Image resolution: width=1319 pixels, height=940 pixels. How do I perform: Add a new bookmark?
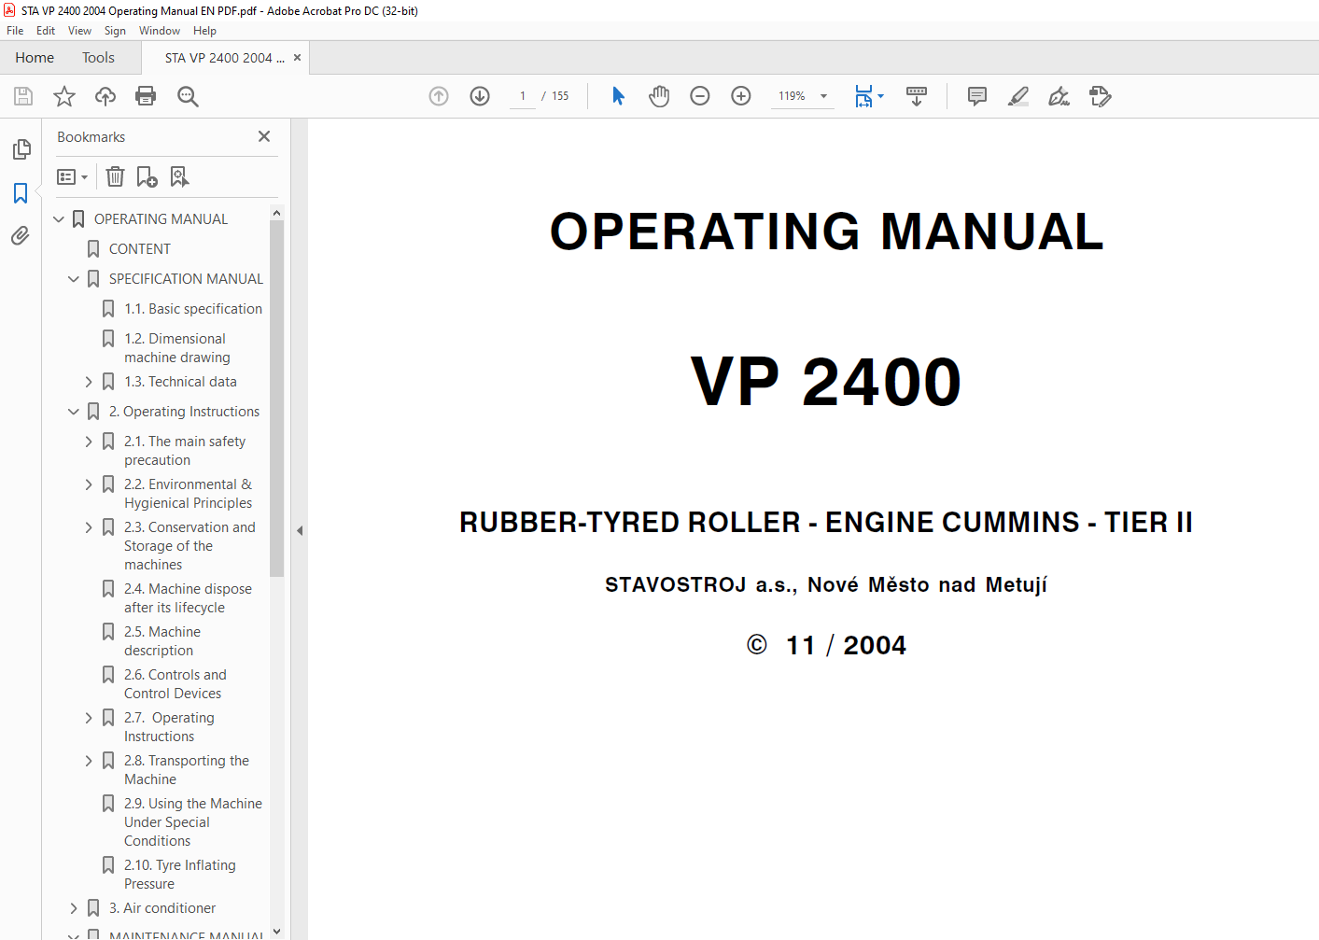pyautogui.click(x=147, y=176)
